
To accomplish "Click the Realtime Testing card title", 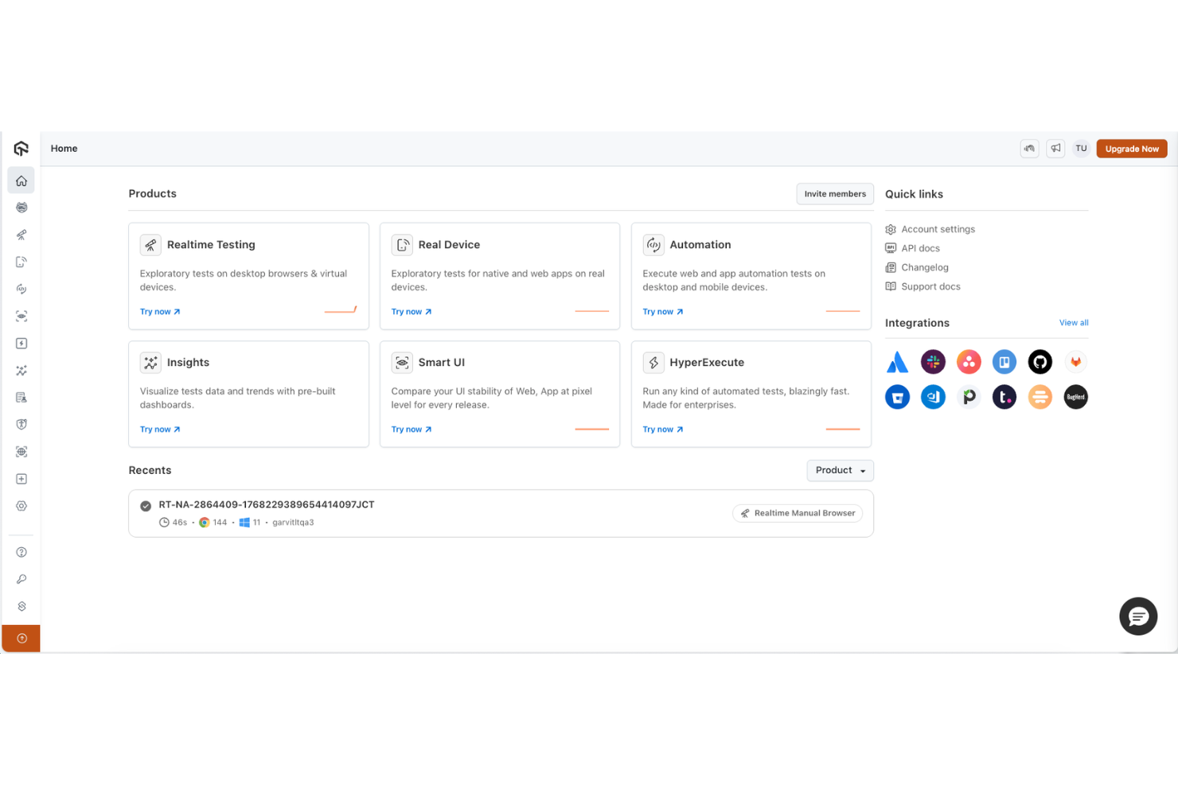I will coord(211,245).
